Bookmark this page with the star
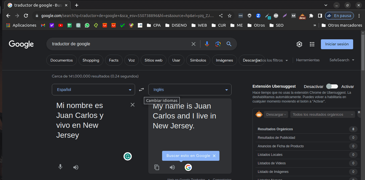Image resolution: width=365 pixels, height=180 pixels. 230,16
